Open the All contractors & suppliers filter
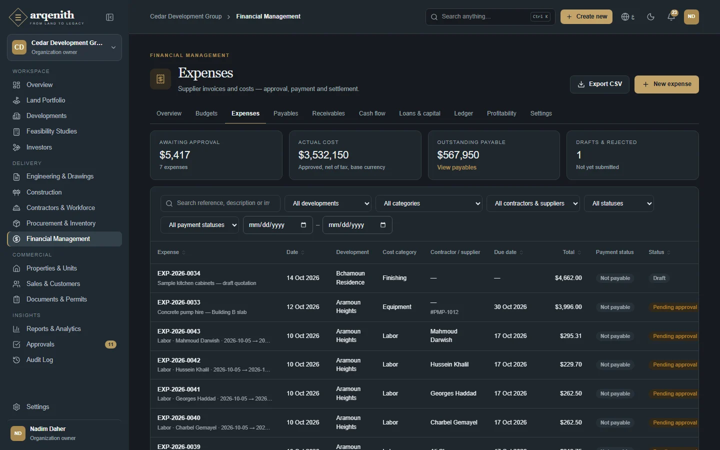Screen dimensions: 720x450 533,203
